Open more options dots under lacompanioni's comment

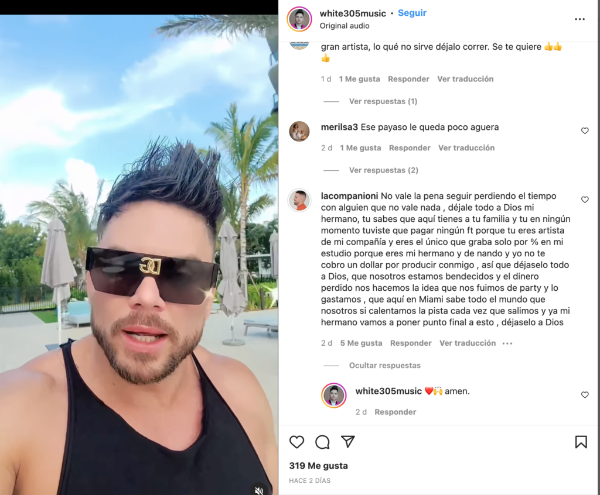click(x=507, y=343)
